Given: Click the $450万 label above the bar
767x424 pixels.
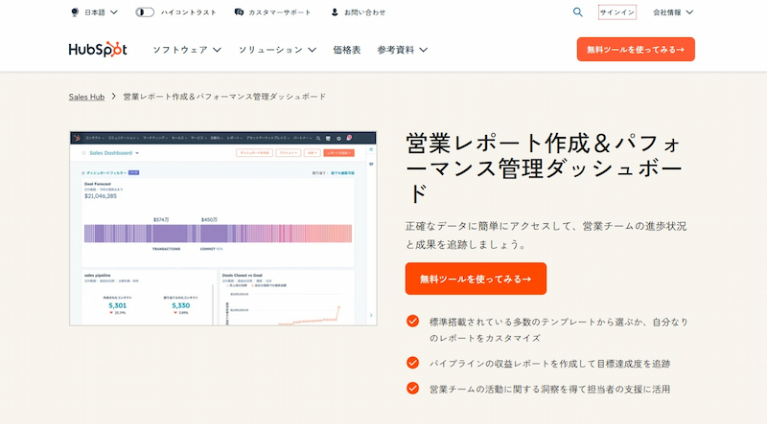Looking at the screenshot, I should pos(209,220).
